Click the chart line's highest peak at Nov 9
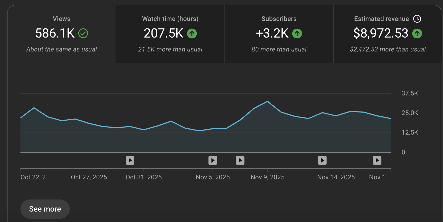Viewport: 443px width, 222px height. (267, 101)
